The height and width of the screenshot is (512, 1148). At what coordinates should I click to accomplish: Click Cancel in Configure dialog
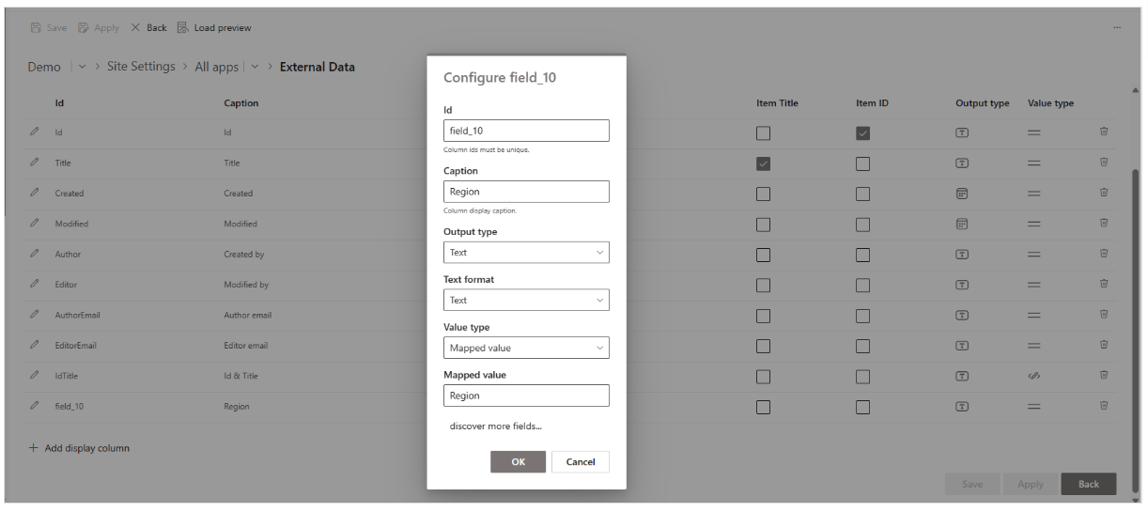(581, 461)
